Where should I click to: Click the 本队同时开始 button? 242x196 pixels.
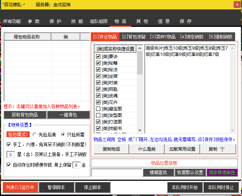[184, 187]
